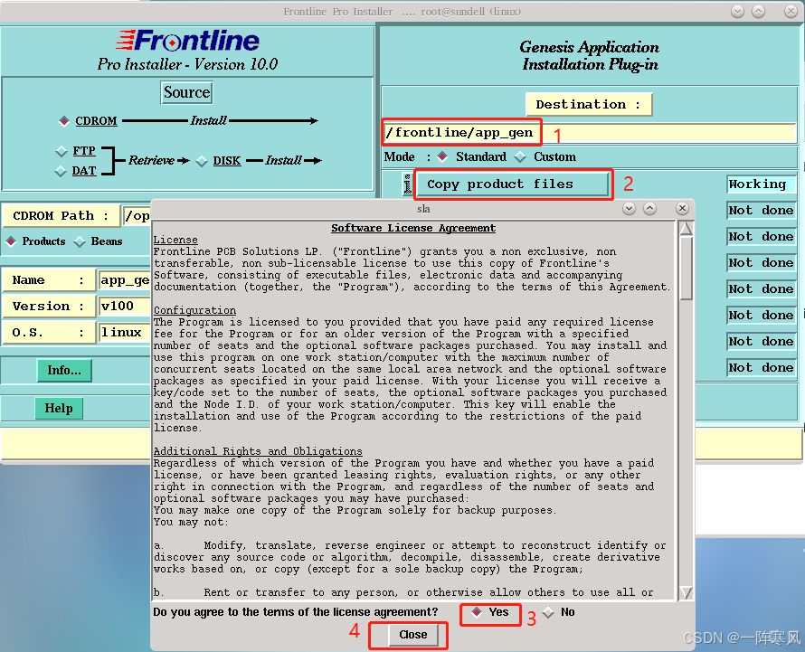
Task: Select the Beans radio option
Action: click(80, 241)
